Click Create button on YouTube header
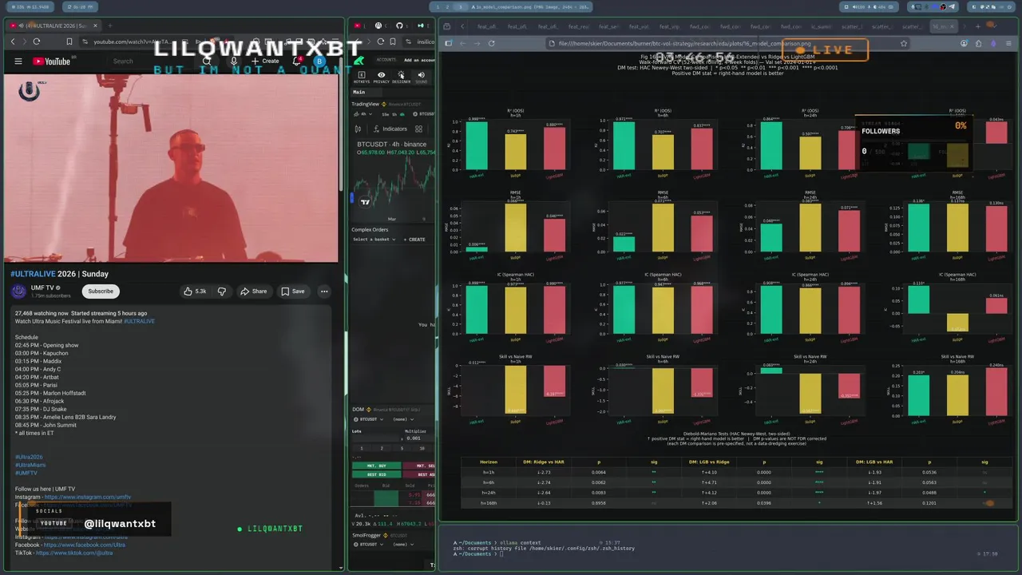 (265, 61)
